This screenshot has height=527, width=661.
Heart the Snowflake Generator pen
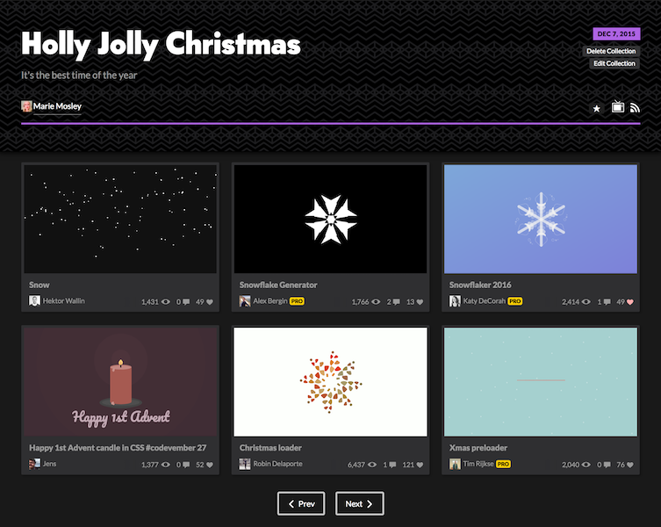420,301
